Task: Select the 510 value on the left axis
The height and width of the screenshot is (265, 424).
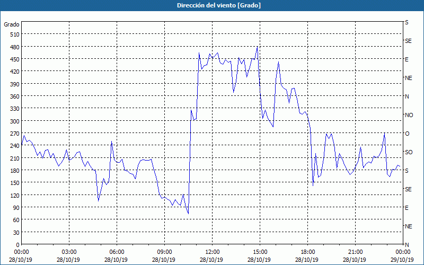Action: [15, 34]
